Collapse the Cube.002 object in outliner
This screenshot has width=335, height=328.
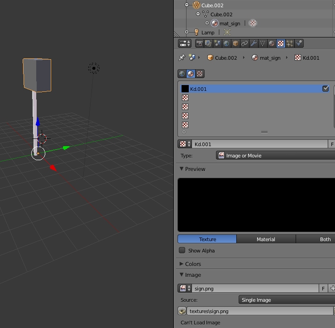(x=186, y=5)
